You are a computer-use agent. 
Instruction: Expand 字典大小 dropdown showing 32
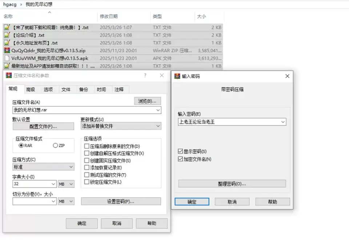coord(53,184)
